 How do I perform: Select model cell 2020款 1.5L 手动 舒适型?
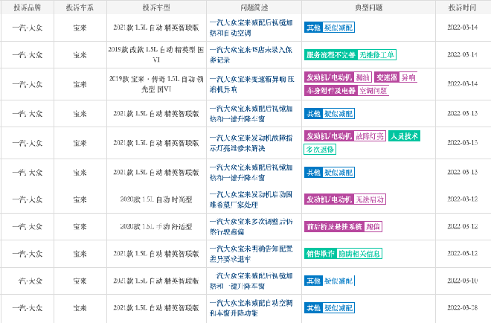click(156, 226)
